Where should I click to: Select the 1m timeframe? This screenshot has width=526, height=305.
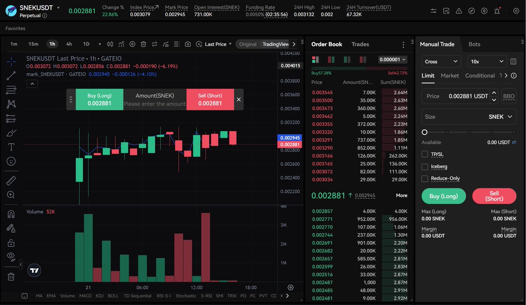(x=14, y=44)
